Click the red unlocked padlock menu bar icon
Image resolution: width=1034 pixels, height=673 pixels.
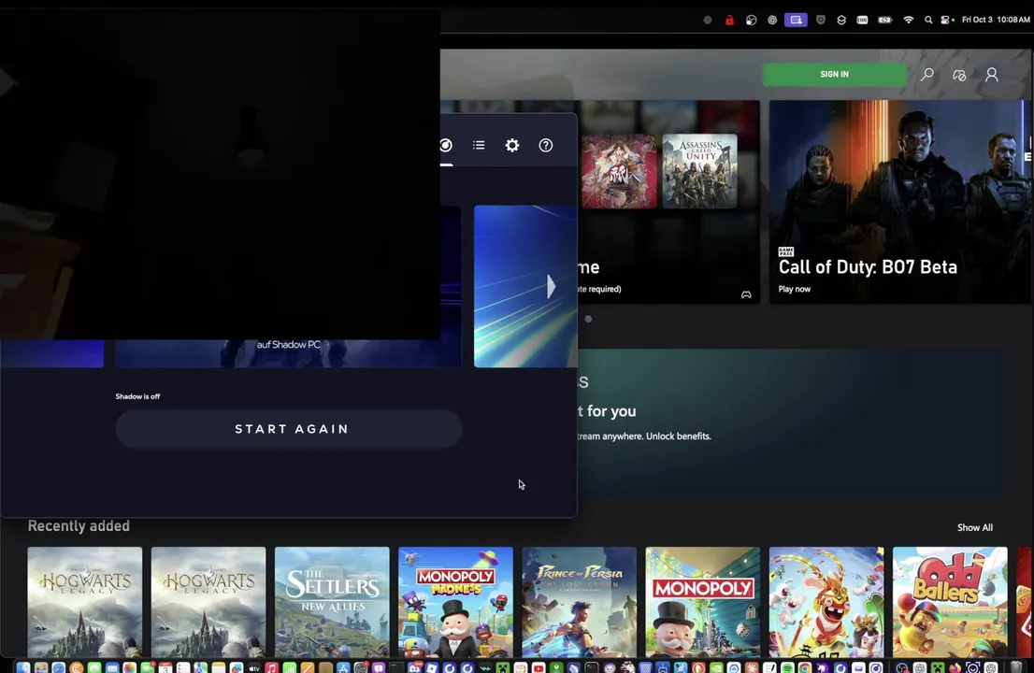729,20
